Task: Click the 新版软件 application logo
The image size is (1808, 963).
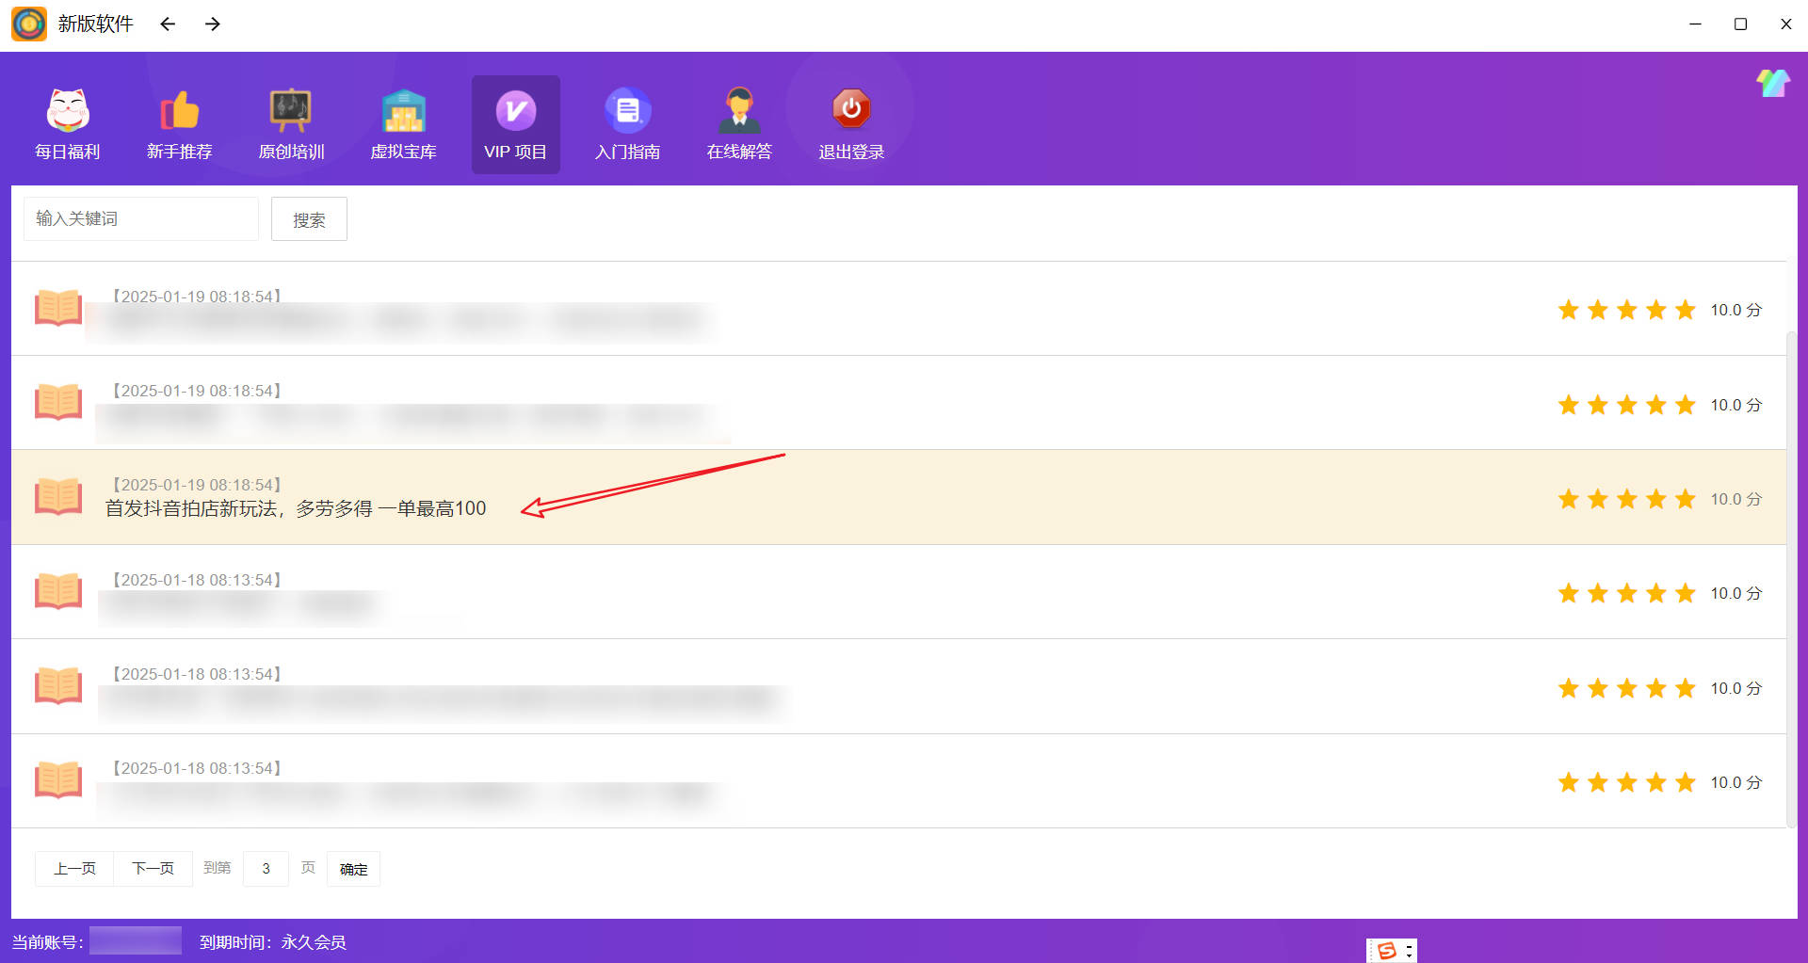Action: pos(28,24)
